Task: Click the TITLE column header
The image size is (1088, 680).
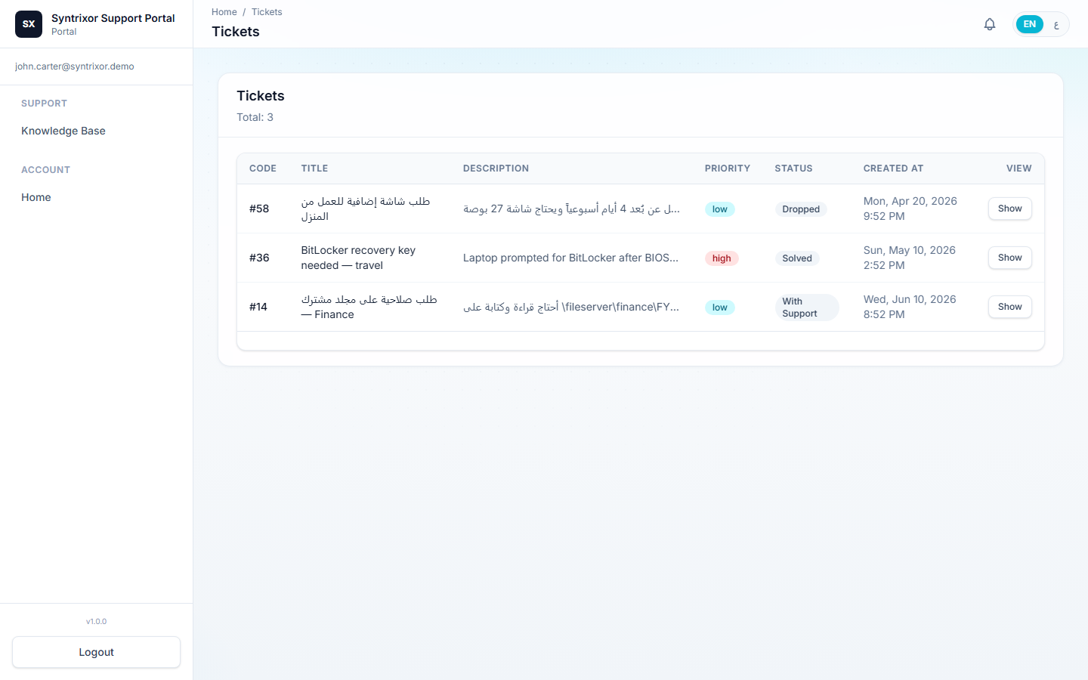Action: 314,168
